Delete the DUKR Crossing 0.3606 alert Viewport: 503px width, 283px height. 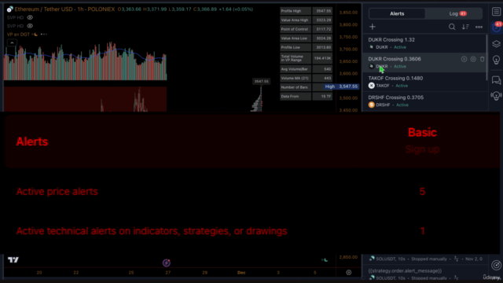tap(482, 59)
